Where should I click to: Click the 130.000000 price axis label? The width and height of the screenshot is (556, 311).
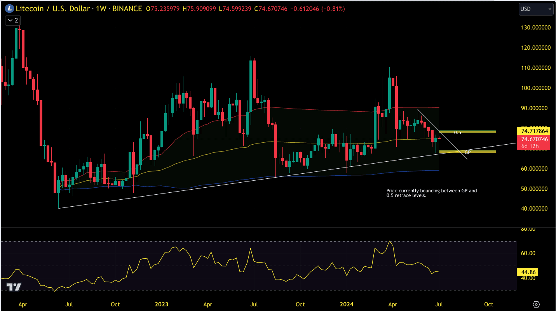(x=536, y=28)
